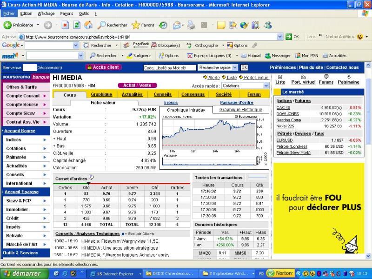The image size is (372, 279).
Task: Open Hotmail from the MSN toolbar
Action: 251,56
